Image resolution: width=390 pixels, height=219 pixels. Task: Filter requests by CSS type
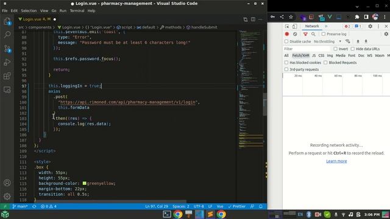(x=321, y=55)
